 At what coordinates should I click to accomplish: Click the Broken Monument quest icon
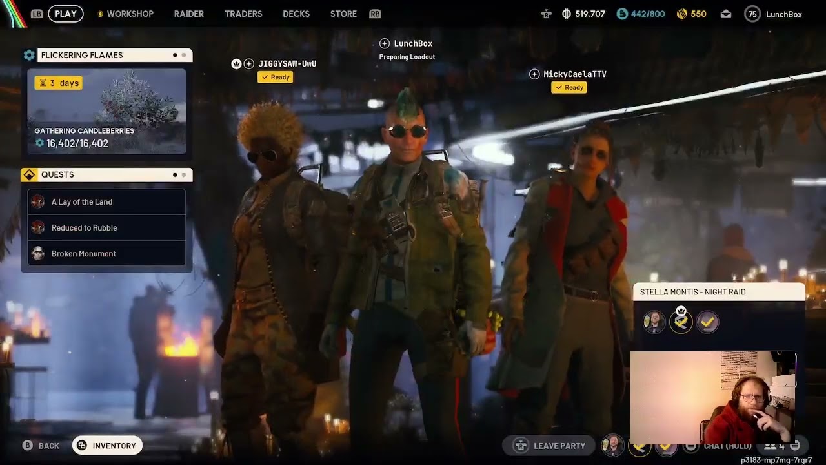tap(38, 253)
